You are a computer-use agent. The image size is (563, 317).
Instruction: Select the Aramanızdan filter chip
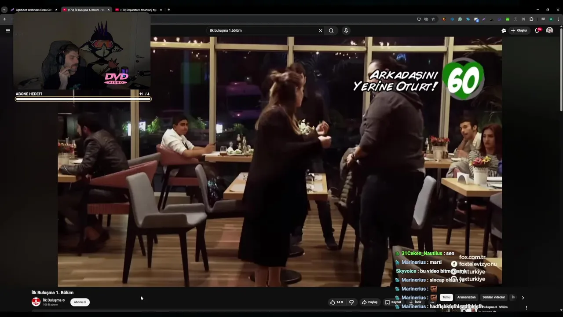[466, 297]
